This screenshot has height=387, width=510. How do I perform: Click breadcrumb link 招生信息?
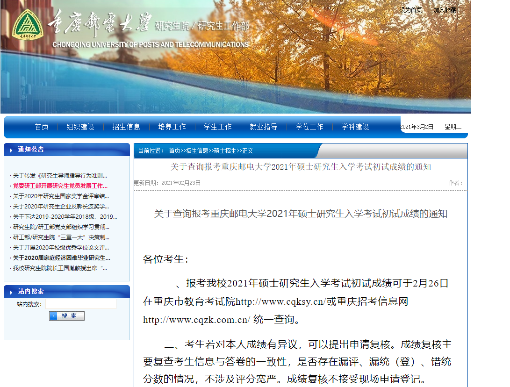[197, 150]
